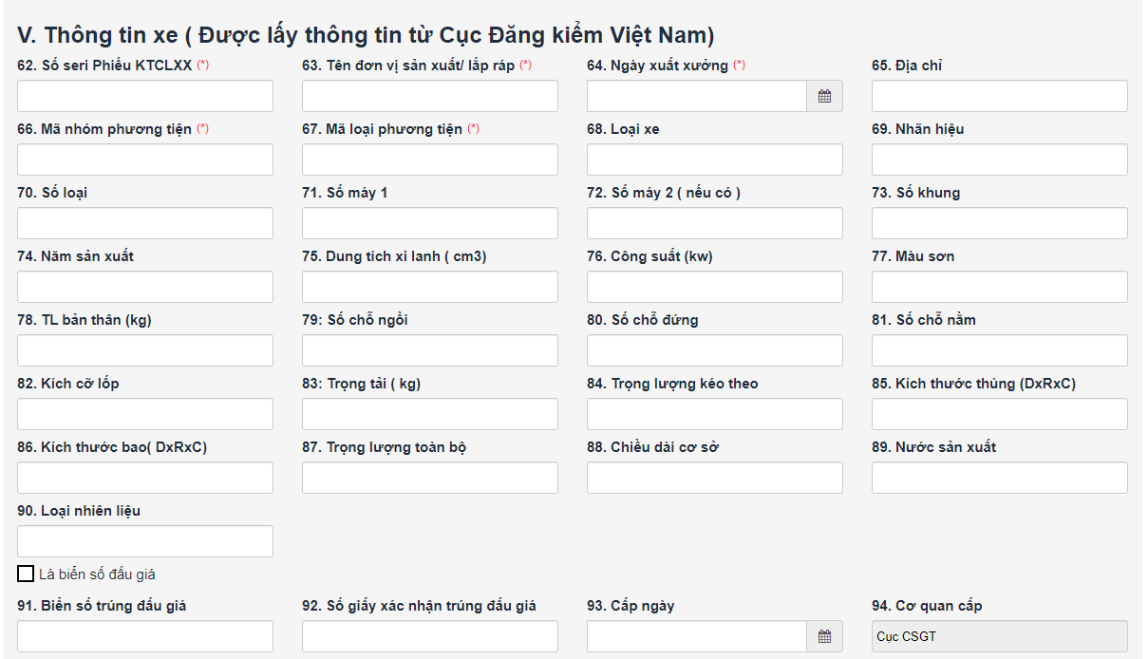Click the Nhãn hiệu text box

(1000, 160)
